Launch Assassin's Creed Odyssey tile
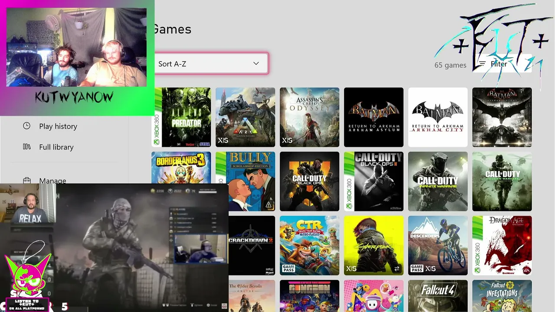555x312 pixels. click(x=310, y=117)
